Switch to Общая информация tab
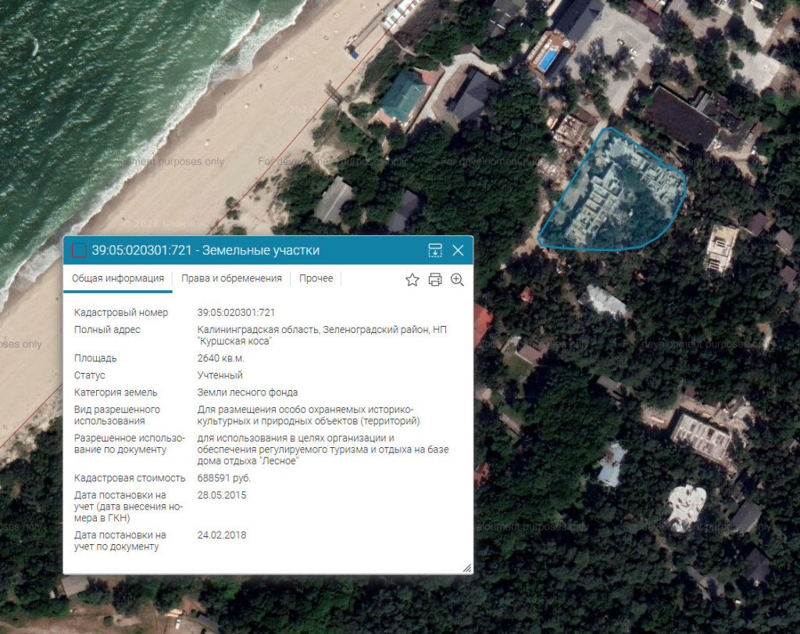Screen dimensions: 800x634 [118, 278]
